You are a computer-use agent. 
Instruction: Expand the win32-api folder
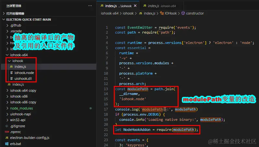[7, 120]
